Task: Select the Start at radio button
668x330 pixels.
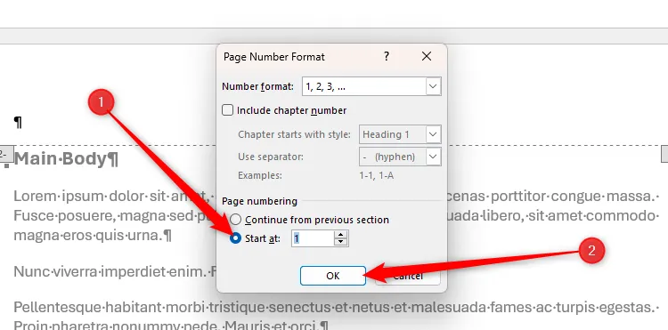Action: 236,238
